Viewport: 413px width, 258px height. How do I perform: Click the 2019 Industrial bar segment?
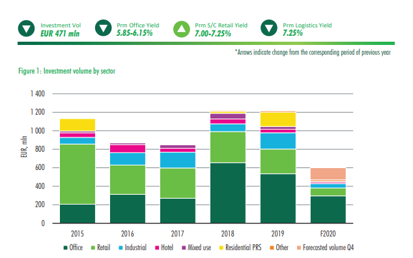click(x=278, y=141)
